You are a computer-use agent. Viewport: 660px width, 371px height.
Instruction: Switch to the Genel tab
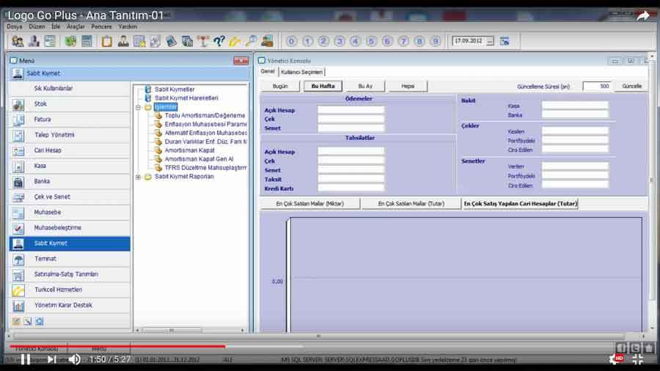[x=268, y=72]
